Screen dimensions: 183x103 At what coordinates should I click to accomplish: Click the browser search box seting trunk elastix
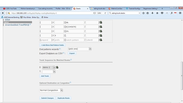click(124, 13)
